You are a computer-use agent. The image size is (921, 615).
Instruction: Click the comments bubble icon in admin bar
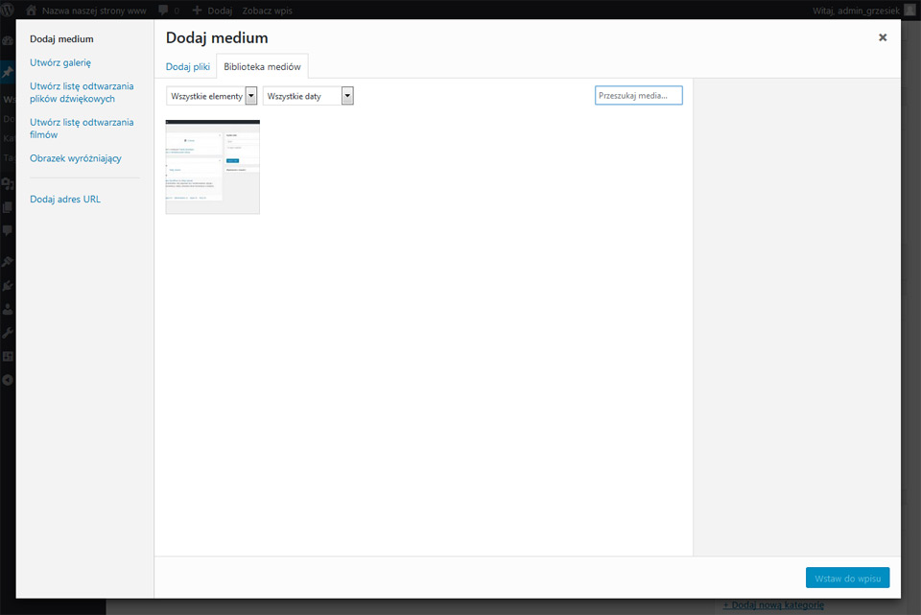coord(163,10)
